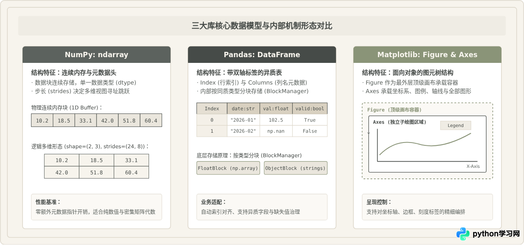524x245 pixels.
Task: Click heading 结构特征：连续内存与元数据头
Action: [x=74, y=73]
